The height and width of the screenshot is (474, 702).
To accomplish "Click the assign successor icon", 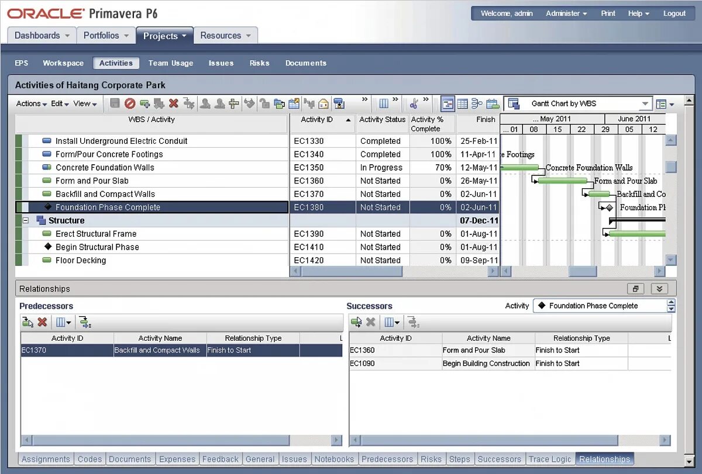I will point(356,322).
